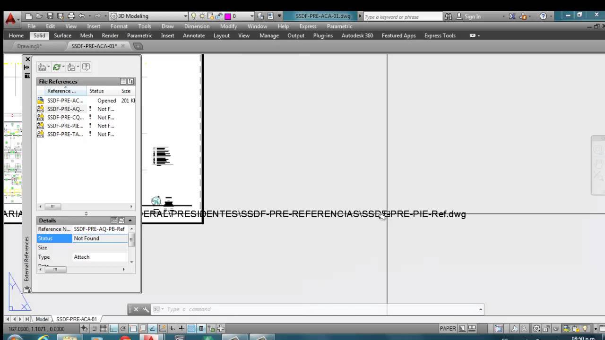
Task: Click the Redo arrow icon
Action: point(97,16)
